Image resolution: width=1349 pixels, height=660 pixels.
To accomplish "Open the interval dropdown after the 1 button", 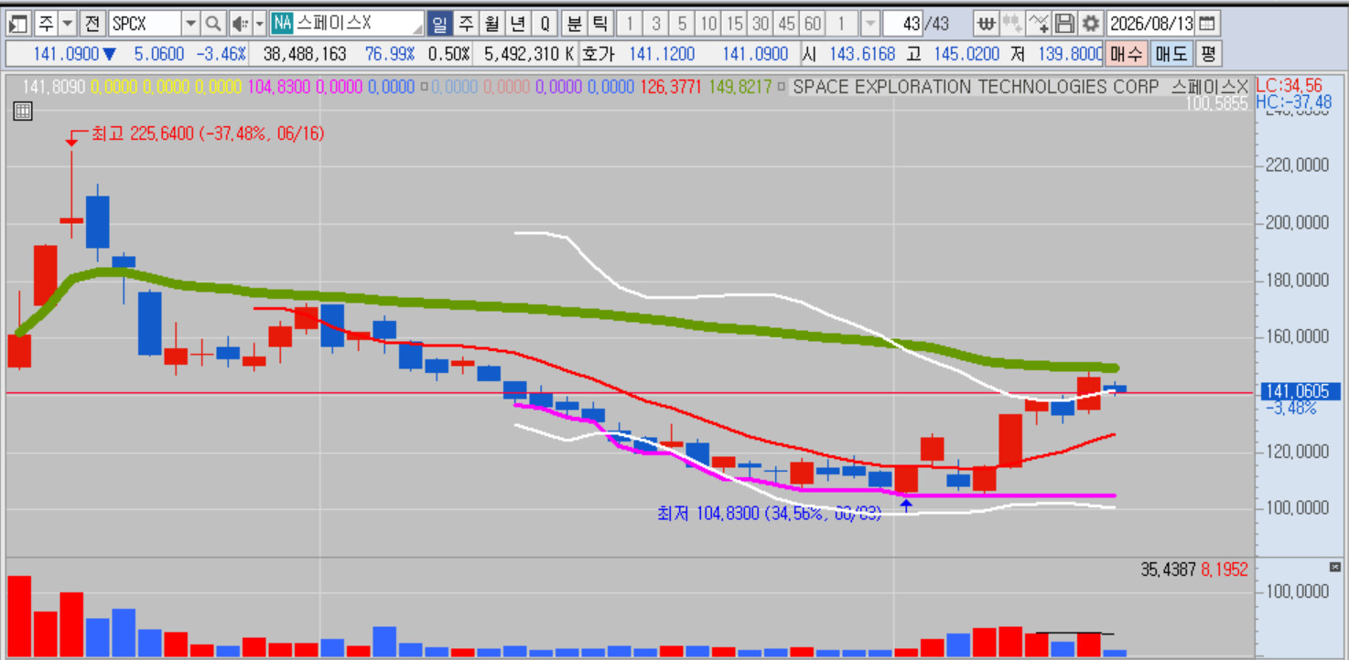I will click(x=869, y=23).
